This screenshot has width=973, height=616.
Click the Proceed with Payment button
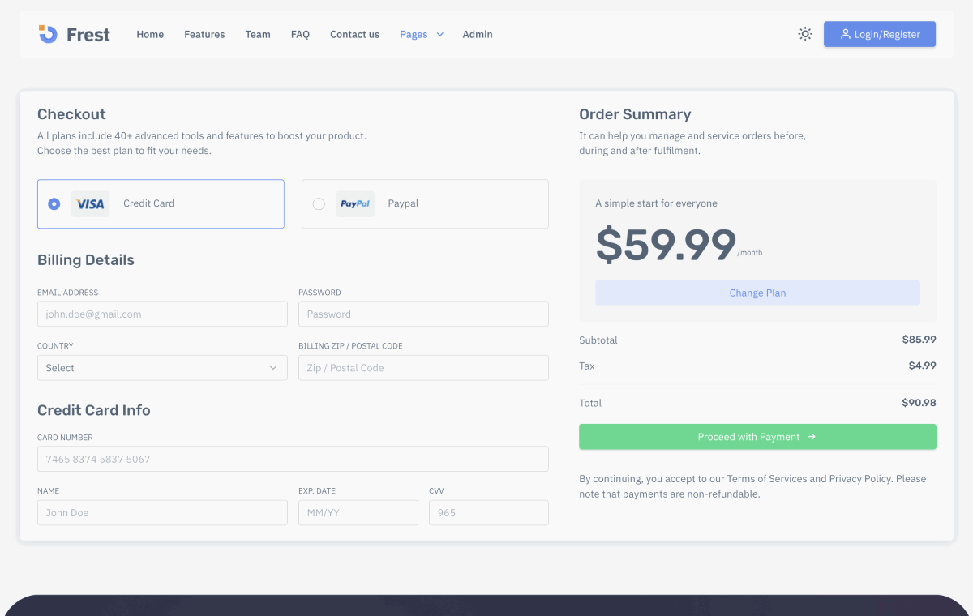[x=757, y=436]
